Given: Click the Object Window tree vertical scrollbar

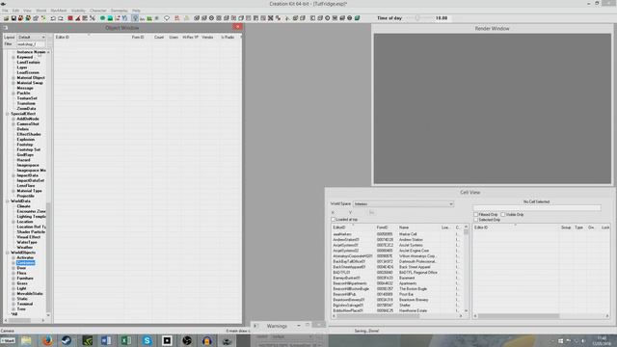Looking at the screenshot, I should pyautogui.click(x=48, y=183).
